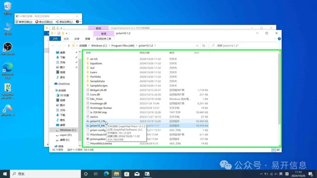Stop recording in Steps Recorder
This screenshot has width=317, height=178.
44,22
